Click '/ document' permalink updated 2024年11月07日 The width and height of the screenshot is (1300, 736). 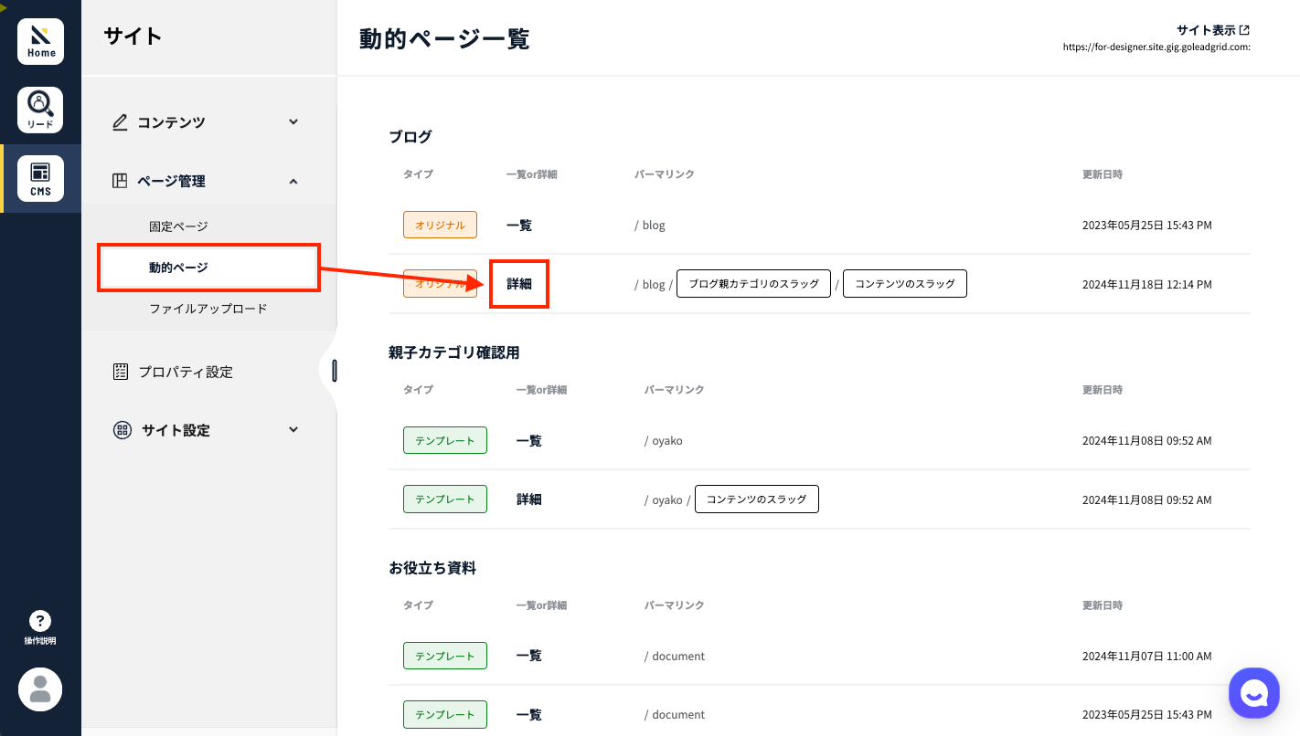click(675, 656)
